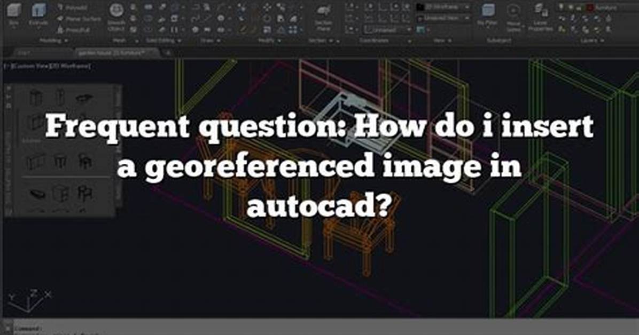Open the Unnamed UCS combo box
This screenshot has height=335, width=639.
pos(388,30)
